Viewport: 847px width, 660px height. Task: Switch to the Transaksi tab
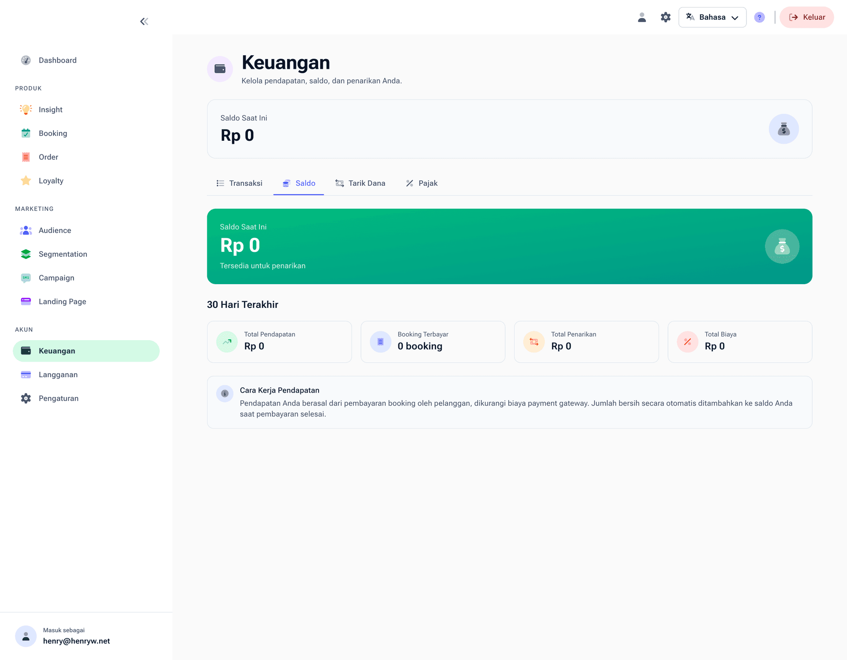point(240,183)
